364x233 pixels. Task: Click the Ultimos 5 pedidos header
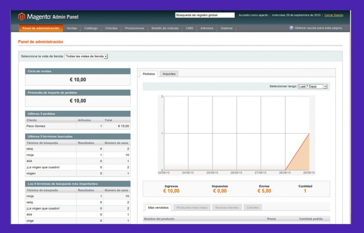coord(78,114)
